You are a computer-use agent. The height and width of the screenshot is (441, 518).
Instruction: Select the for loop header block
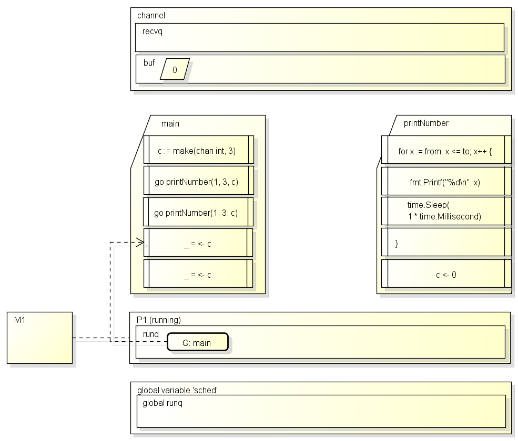pos(446,150)
